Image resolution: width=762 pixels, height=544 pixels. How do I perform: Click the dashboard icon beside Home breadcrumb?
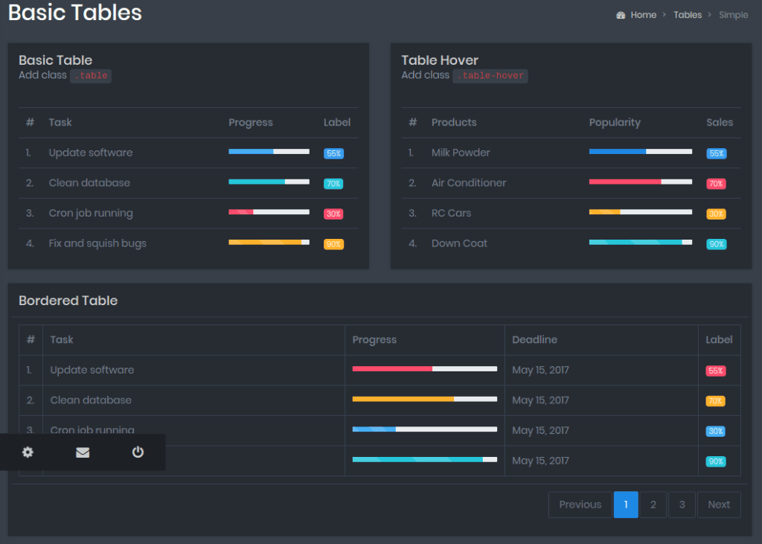(x=621, y=14)
